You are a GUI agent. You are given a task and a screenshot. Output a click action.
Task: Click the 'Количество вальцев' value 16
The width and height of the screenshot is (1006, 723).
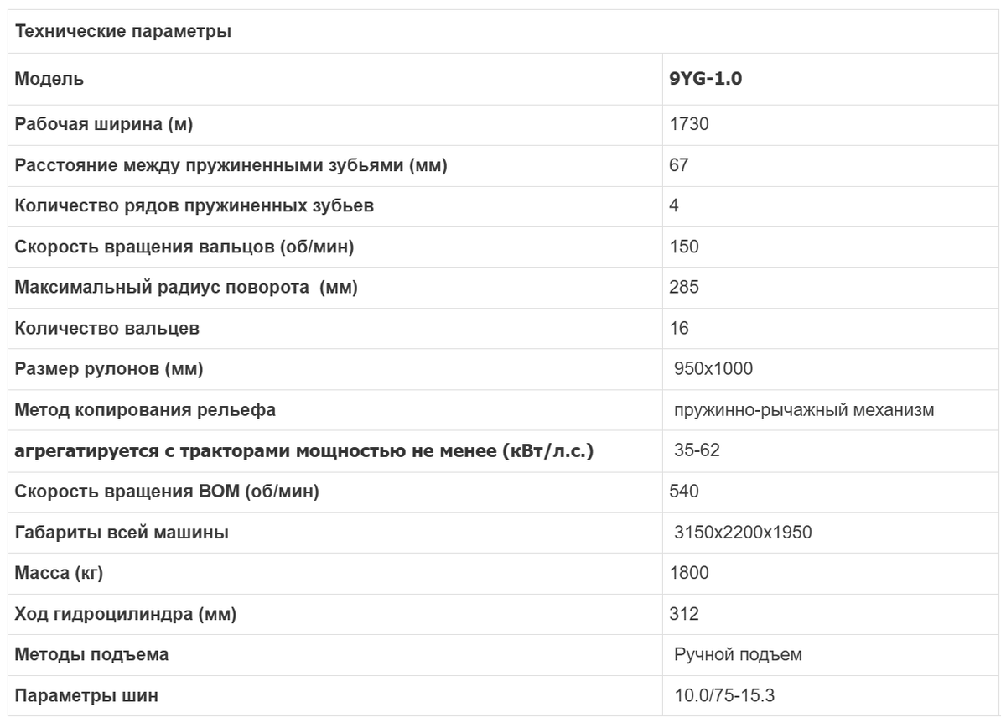678,329
